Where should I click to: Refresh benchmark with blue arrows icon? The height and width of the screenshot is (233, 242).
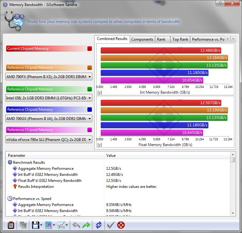pyautogui.click(x=99, y=225)
